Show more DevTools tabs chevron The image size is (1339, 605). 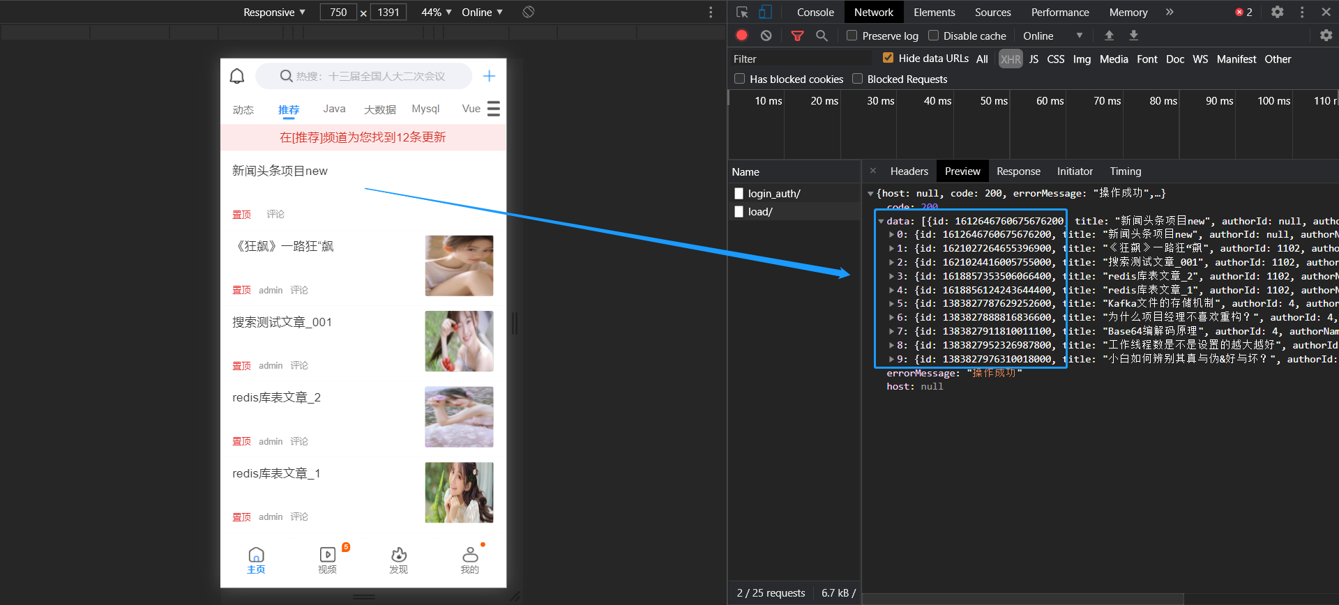(1170, 12)
